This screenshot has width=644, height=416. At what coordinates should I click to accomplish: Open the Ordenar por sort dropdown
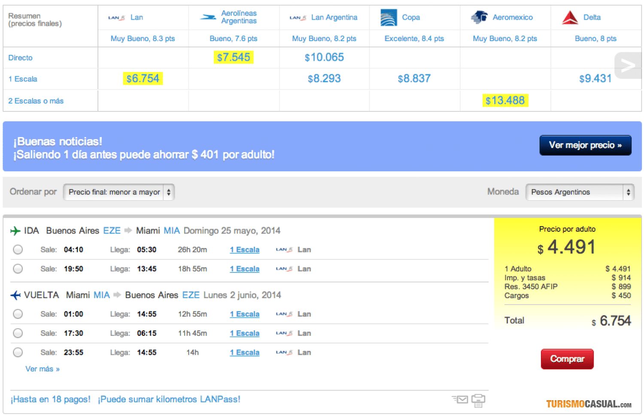pos(119,192)
